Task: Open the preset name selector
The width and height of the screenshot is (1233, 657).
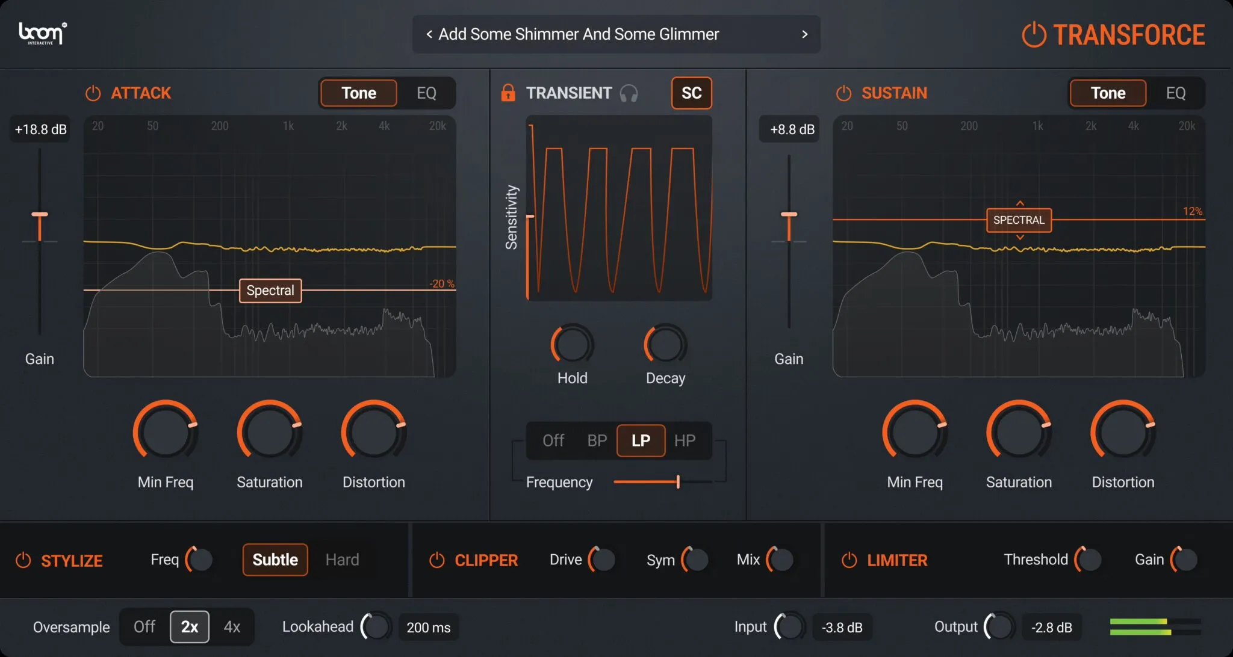Action: click(x=616, y=34)
